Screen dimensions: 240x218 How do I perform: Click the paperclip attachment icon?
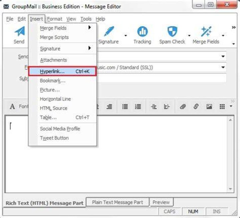point(183,107)
